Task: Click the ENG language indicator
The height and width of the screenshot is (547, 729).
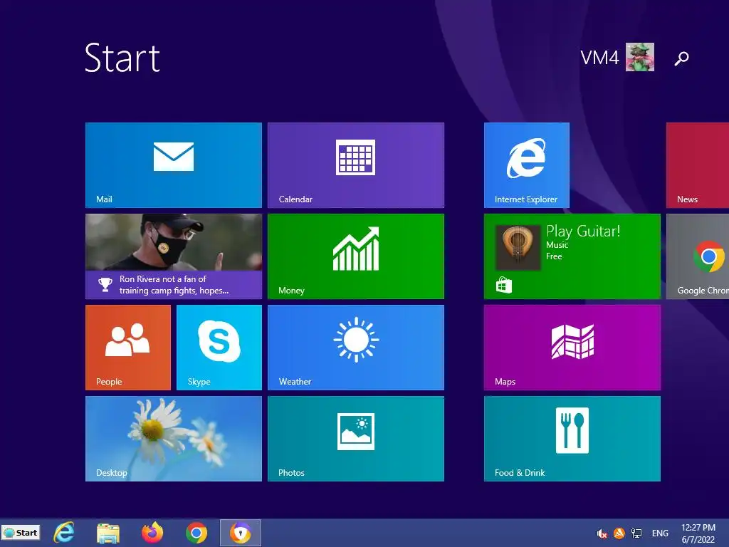Action: (x=660, y=533)
